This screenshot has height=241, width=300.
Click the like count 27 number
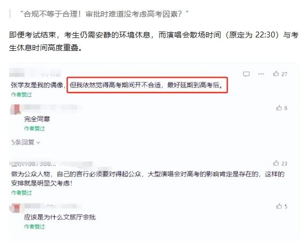[x=284, y=74]
